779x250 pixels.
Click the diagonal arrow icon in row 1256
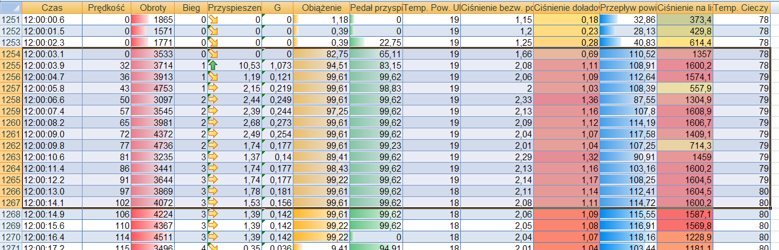213,77
